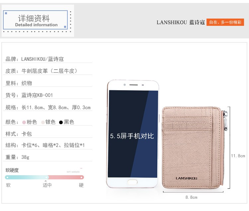The image size is (249, 211).
Task: Click the triangle marker under hardness bar
Action: [x=46, y=181]
